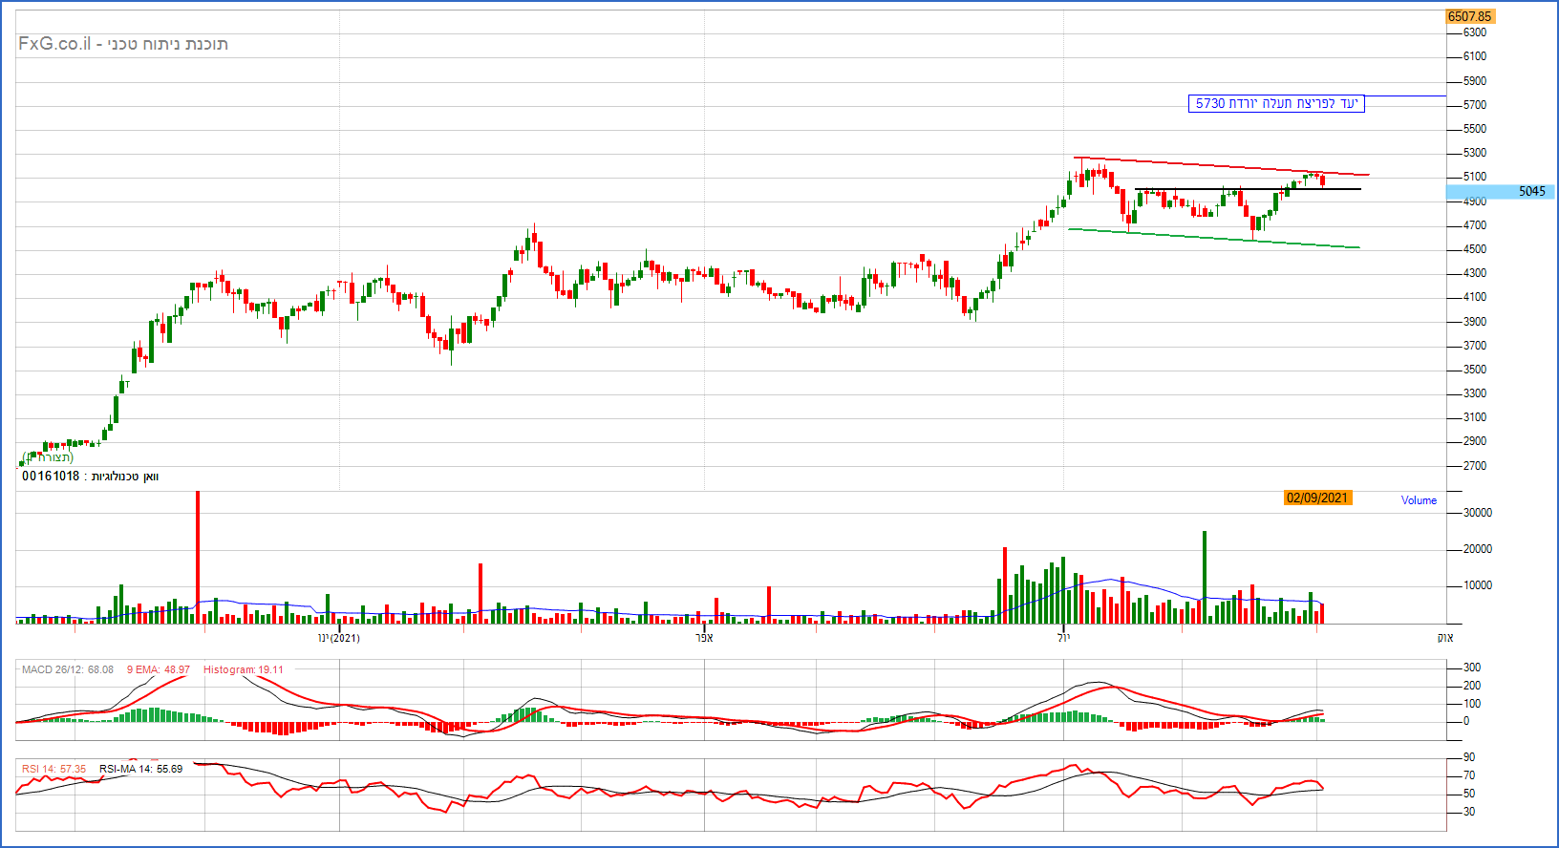Select the green lower channel trendline

[x=1213, y=238]
